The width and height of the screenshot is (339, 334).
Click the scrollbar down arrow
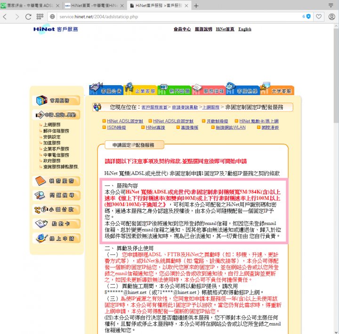point(336,332)
